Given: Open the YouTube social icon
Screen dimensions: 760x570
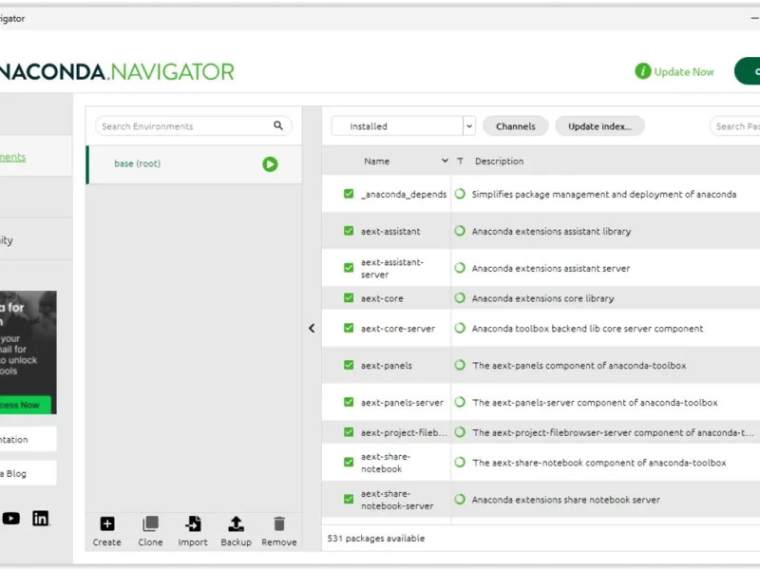Looking at the screenshot, I should click(10, 518).
